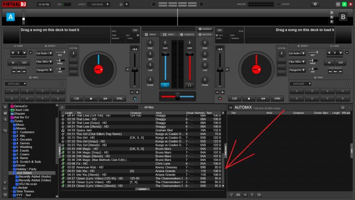Play or pause deck B
Viewport: 355px width, 200px height.
point(263,99)
